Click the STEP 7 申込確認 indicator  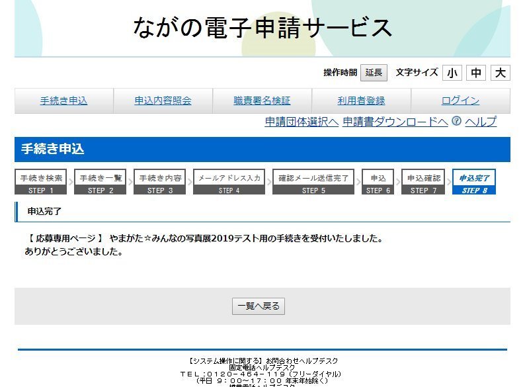pos(424,182)
